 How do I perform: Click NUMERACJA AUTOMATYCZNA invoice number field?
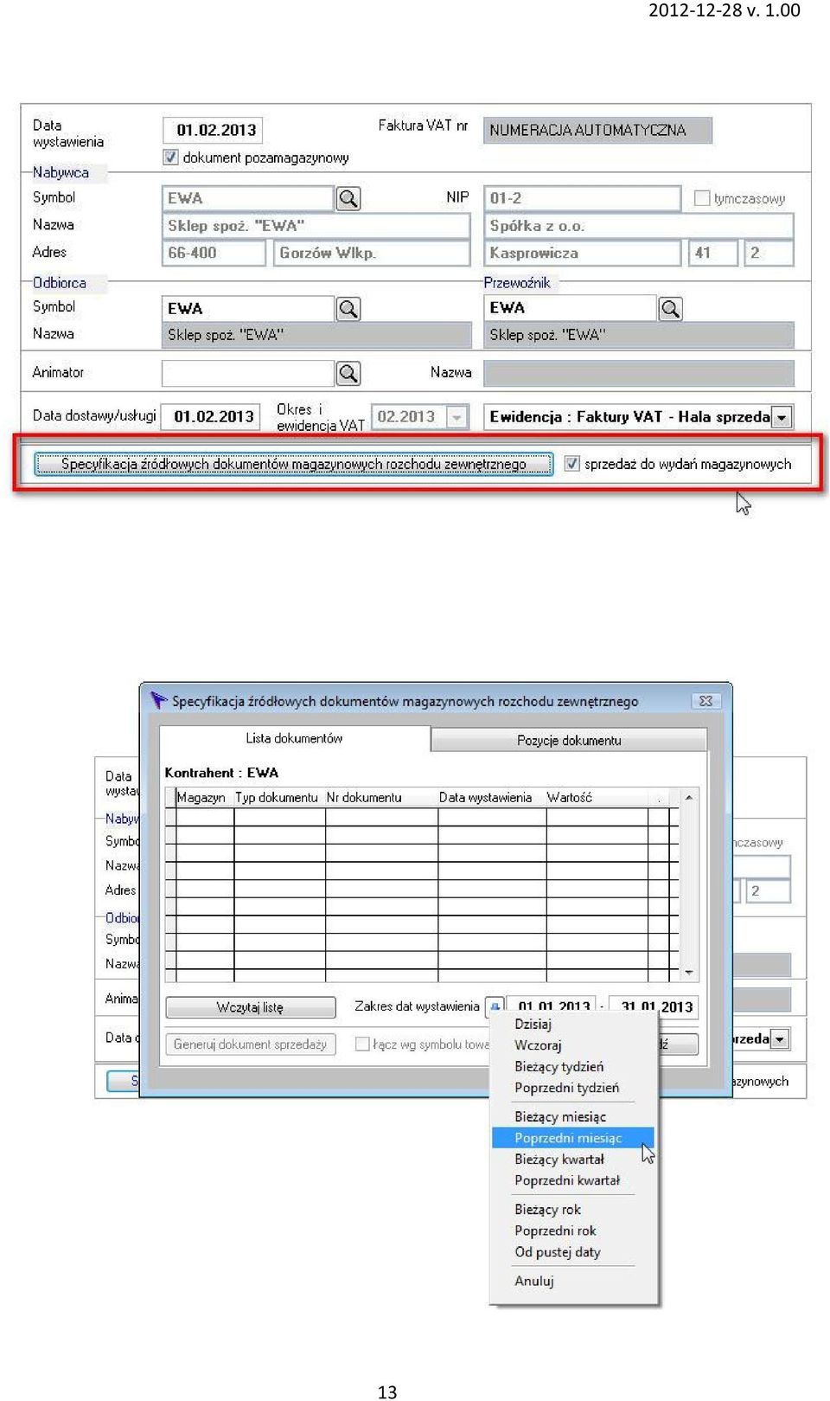pyautogui.click(x=598, y=131)
